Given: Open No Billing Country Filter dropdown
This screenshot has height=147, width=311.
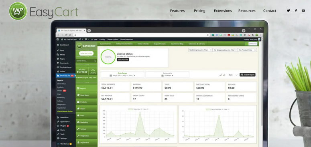Looking at the screenshot, I should [x=200, y=50].
